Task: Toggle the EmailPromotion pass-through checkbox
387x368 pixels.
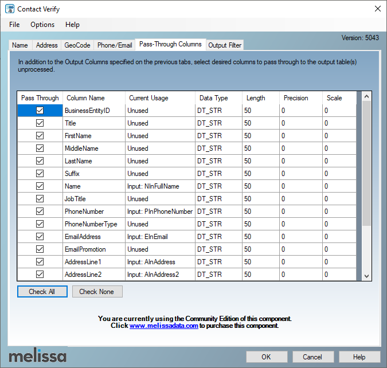Action: tap(40, 249)
